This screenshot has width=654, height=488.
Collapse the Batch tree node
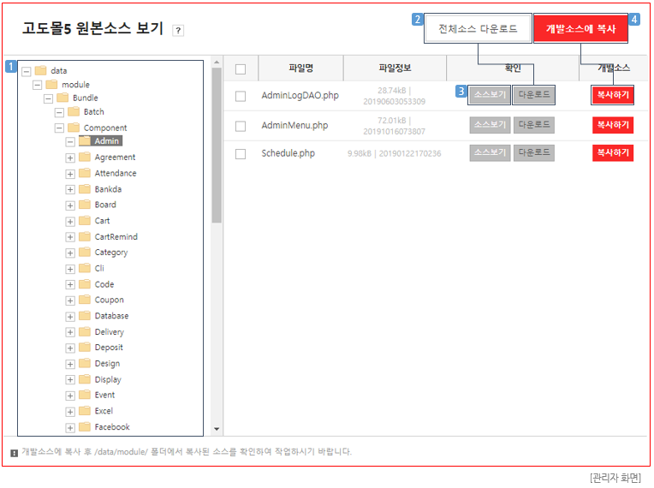coord(60,113)
